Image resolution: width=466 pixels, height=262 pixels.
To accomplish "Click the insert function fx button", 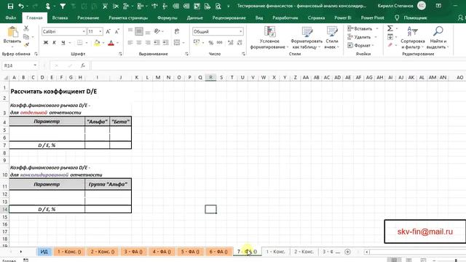I will tap(83, 65).
